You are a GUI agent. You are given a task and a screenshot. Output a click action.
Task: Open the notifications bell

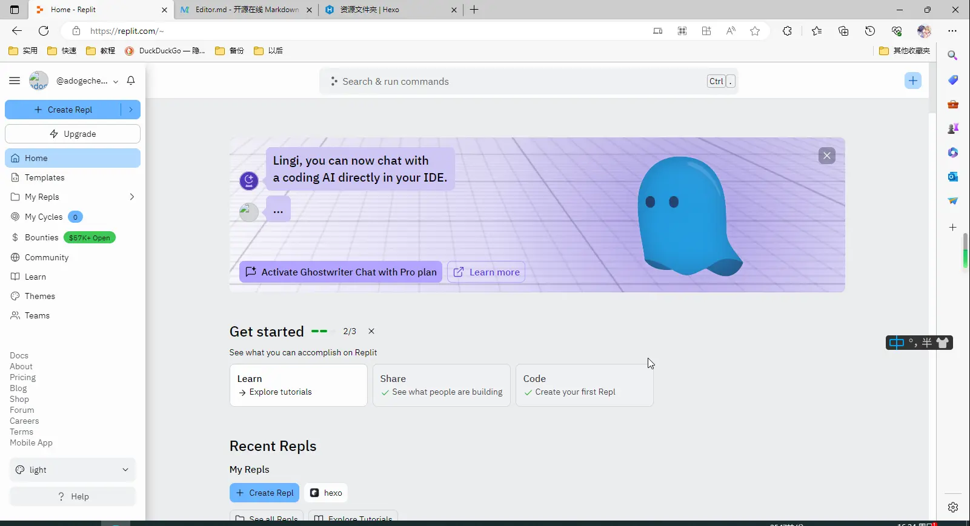pyautogui.click(x=131, y=81)
